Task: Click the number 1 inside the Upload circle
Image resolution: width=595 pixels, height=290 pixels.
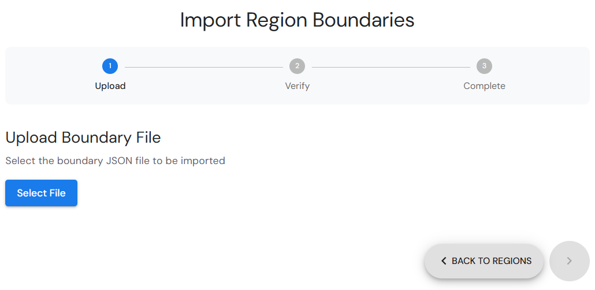Action: click(x=110, y=66)
